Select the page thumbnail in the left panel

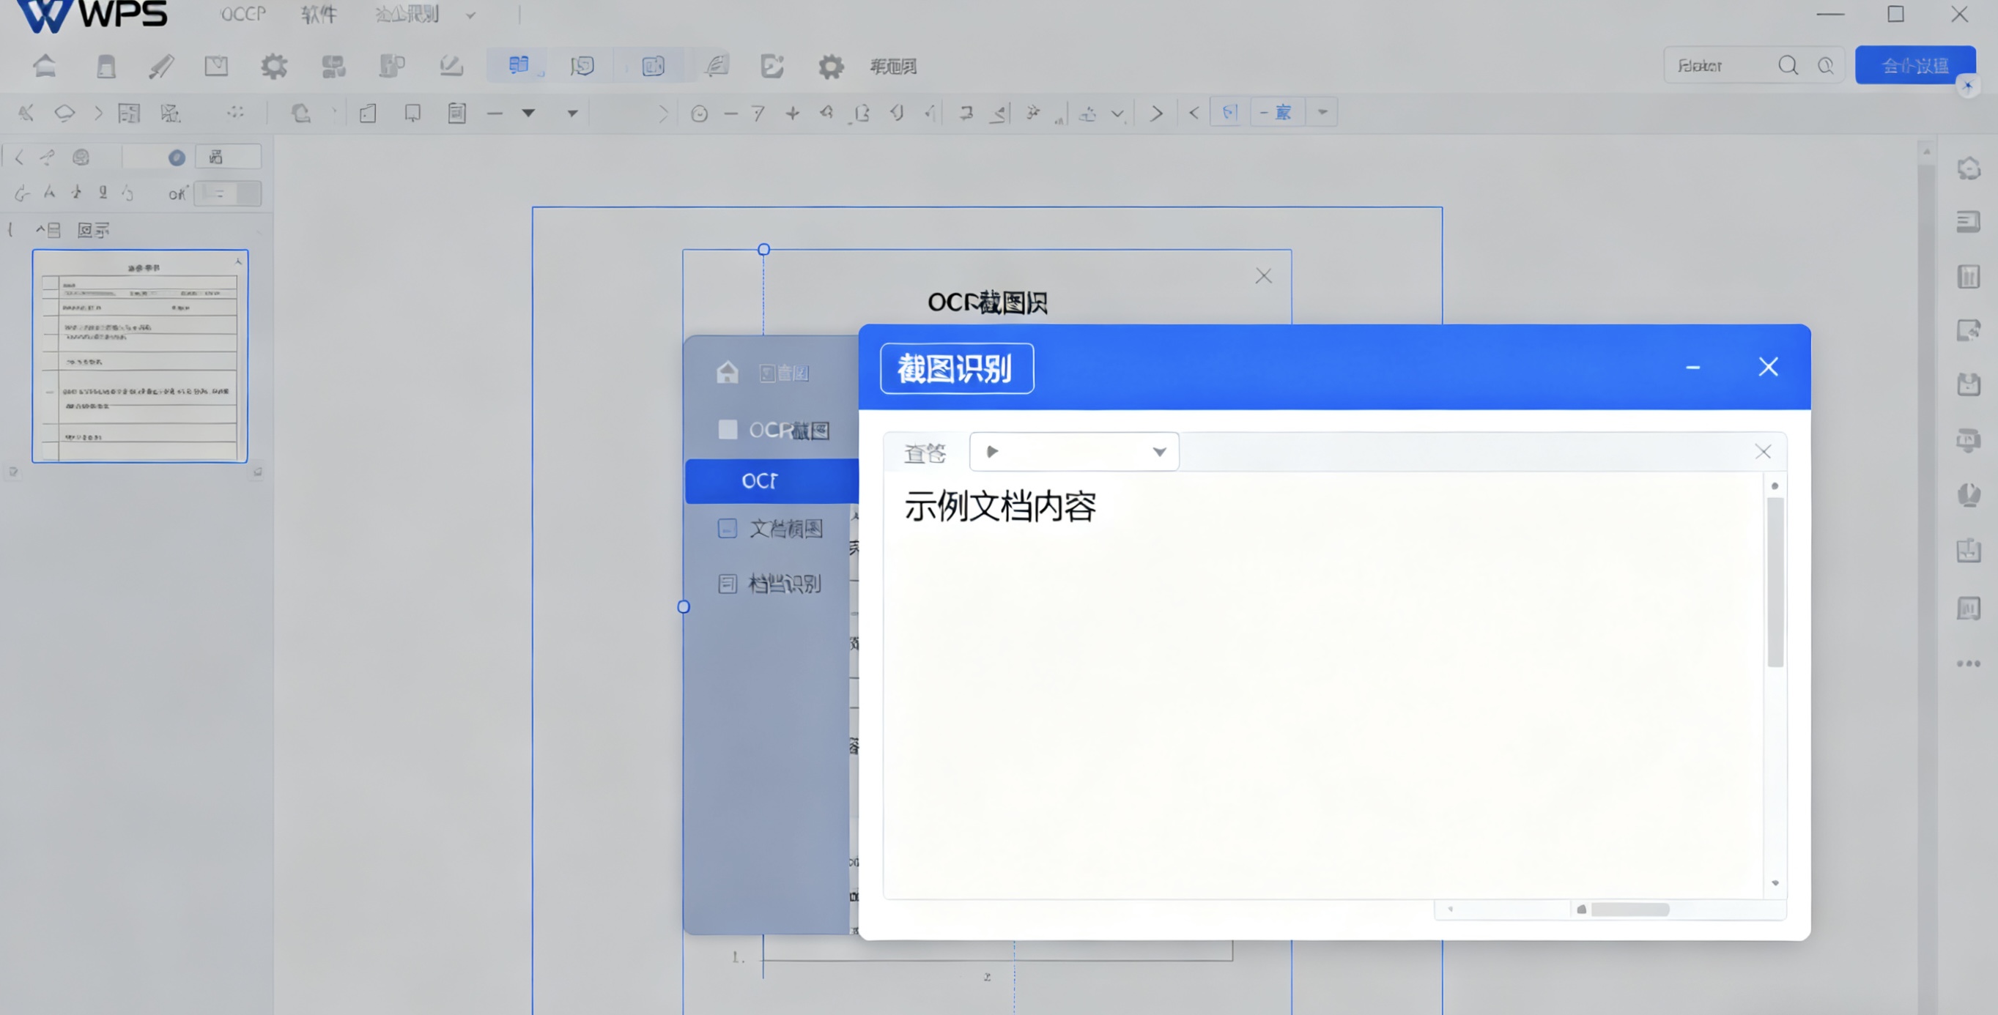(140, 357)
